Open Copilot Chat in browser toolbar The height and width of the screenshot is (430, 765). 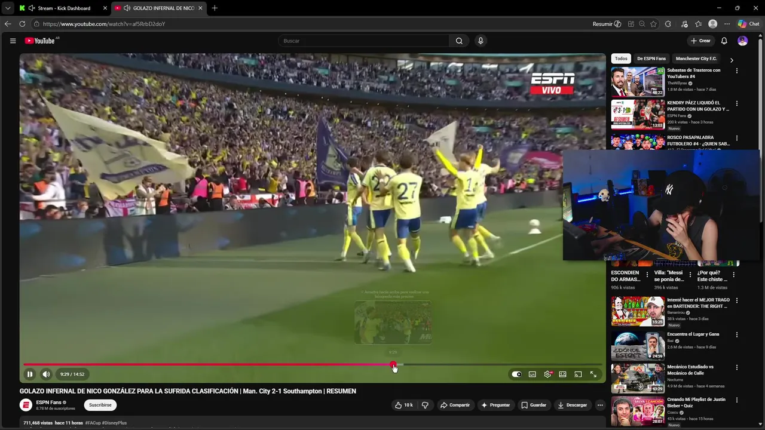pos(748,24)
